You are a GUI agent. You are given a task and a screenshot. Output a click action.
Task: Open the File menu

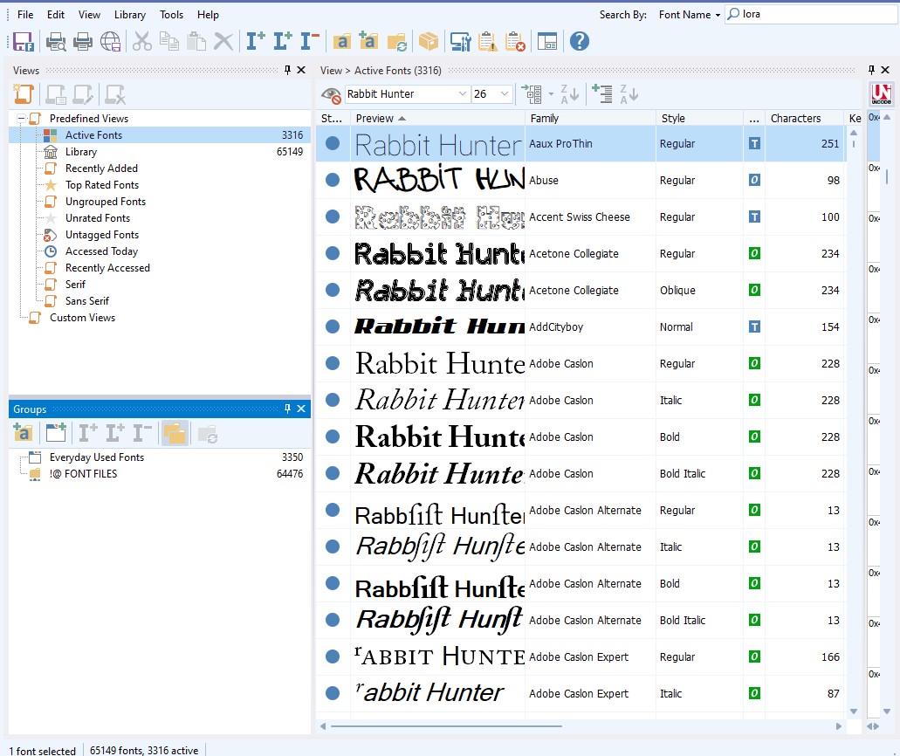tap(25, 14)
